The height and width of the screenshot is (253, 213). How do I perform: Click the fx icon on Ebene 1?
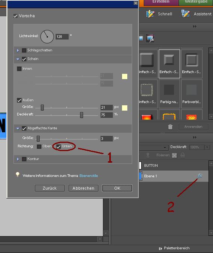tap(200, 175)
